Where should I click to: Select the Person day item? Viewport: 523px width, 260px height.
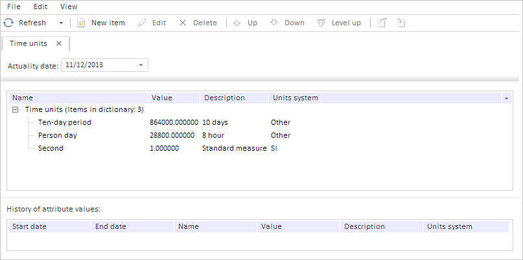[x=56, y=135]
